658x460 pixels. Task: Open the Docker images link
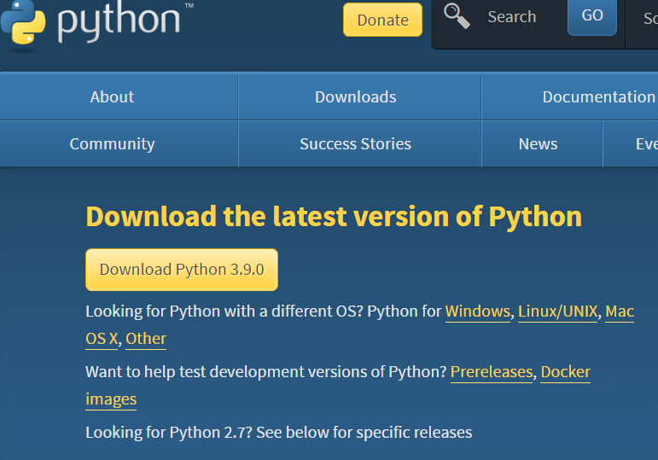[565, 372]
